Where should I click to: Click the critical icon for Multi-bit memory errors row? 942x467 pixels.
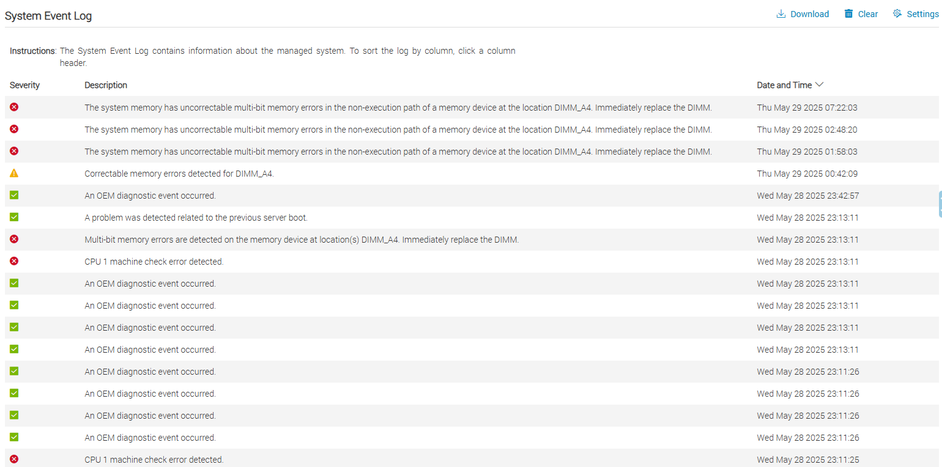click(x=14, y=239)
